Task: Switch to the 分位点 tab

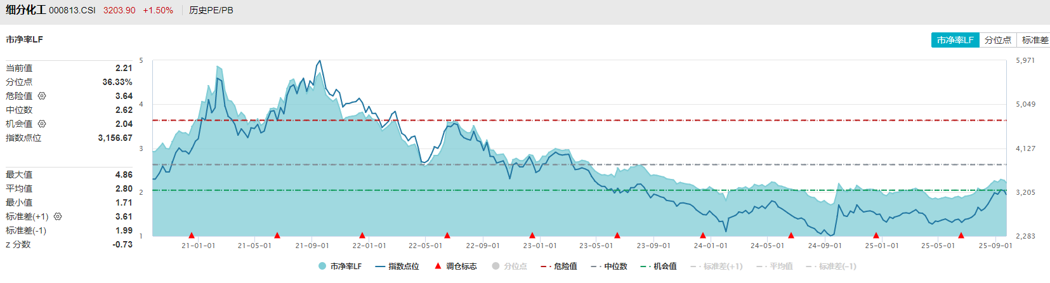Action: [x=998, y=40]
